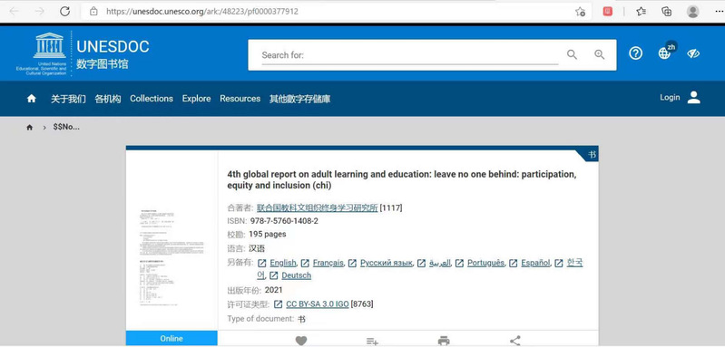Open the Resources menu item
Image resolution: width=725 pixels, height=347 pixels.
pos(240,98)
